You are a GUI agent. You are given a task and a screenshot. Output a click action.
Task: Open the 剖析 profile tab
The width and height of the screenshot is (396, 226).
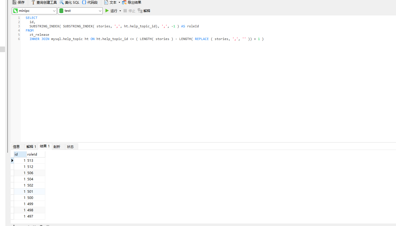[57, 147]
